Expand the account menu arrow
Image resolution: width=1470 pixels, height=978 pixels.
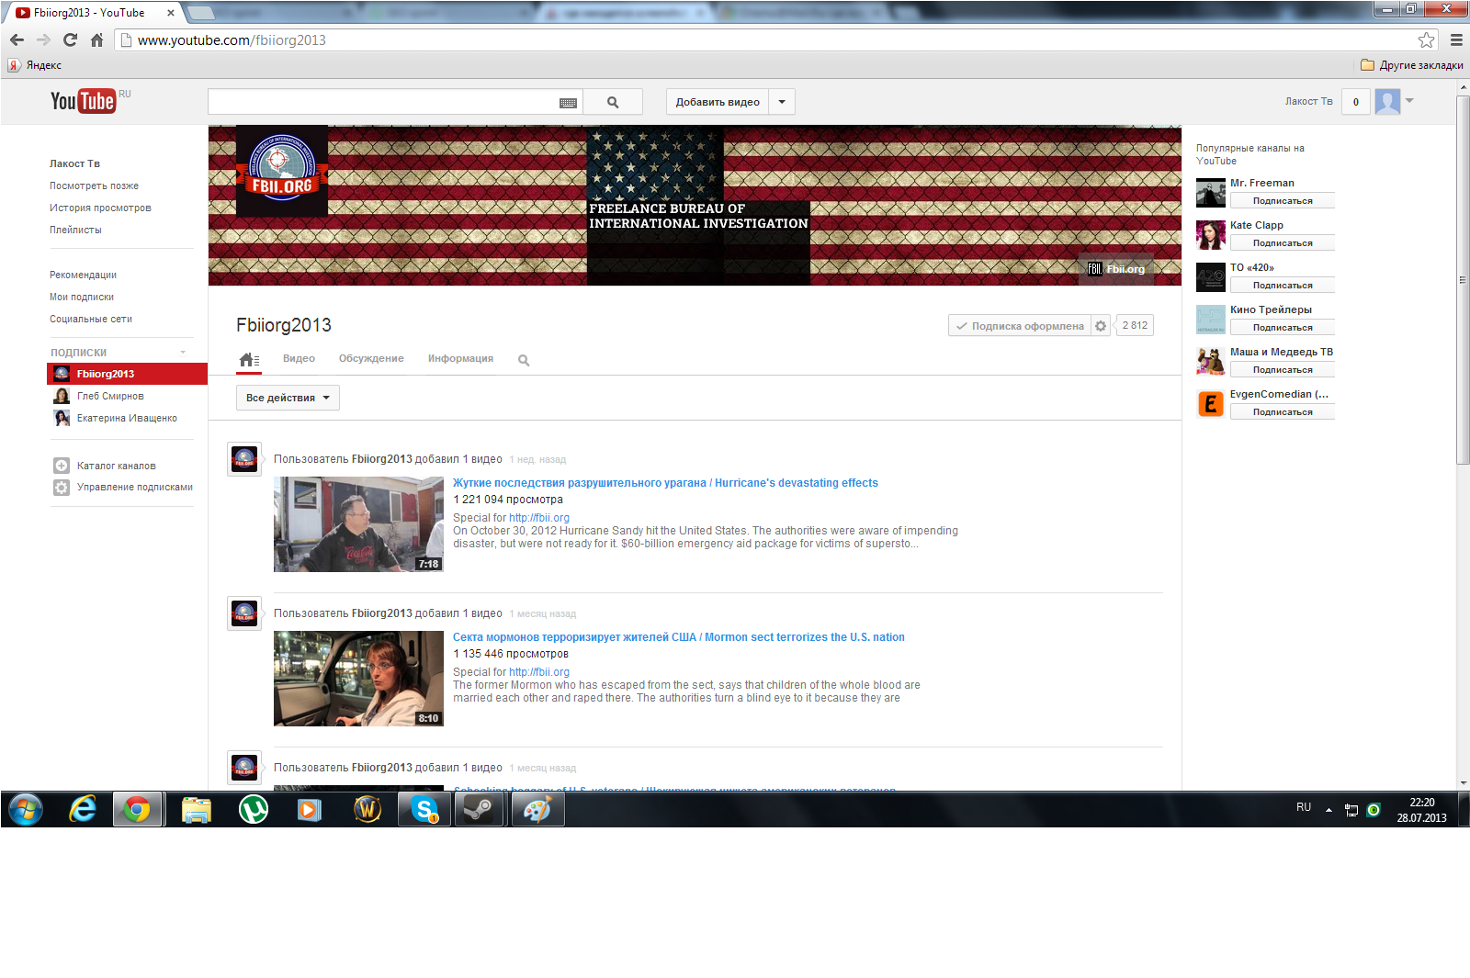[x=1409, y=100]
